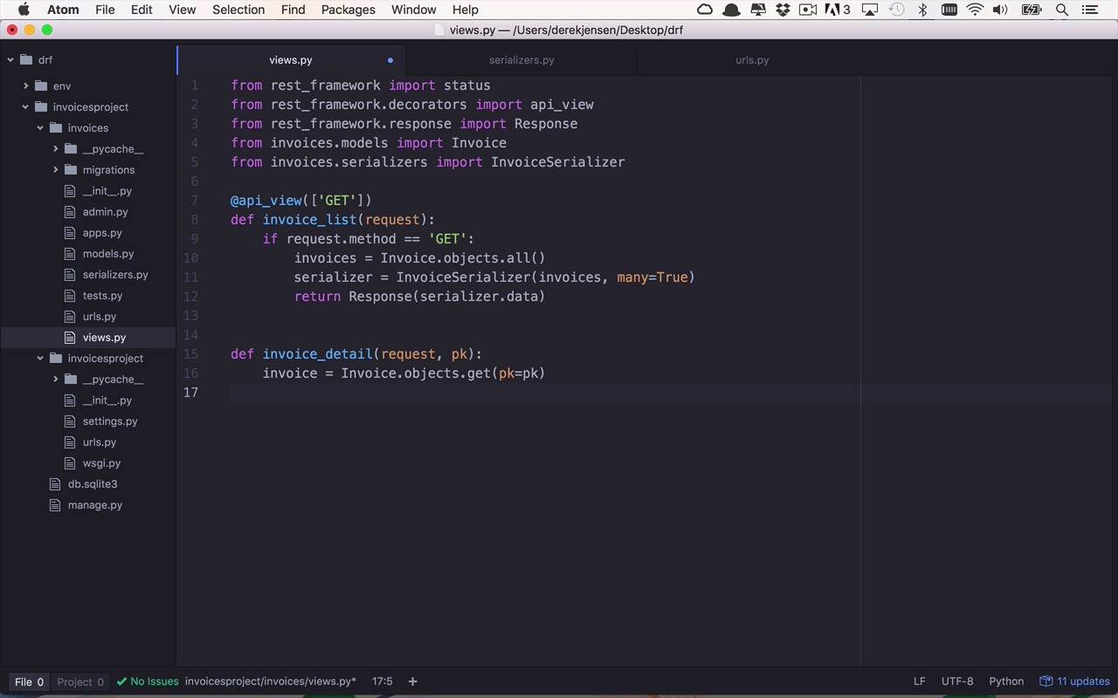
Task: Click the Wi-Fi icon in menu bar
Action: pos(975,10)
